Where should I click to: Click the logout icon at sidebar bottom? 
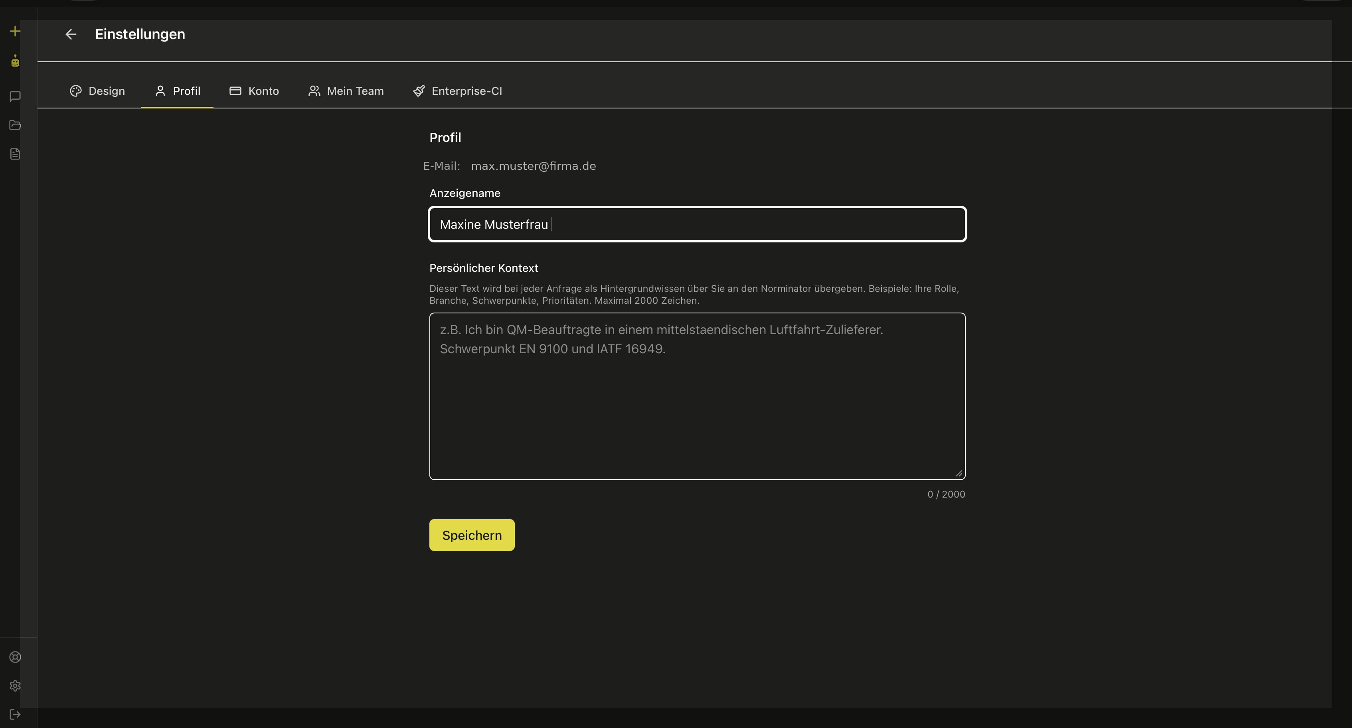(15, 714)
